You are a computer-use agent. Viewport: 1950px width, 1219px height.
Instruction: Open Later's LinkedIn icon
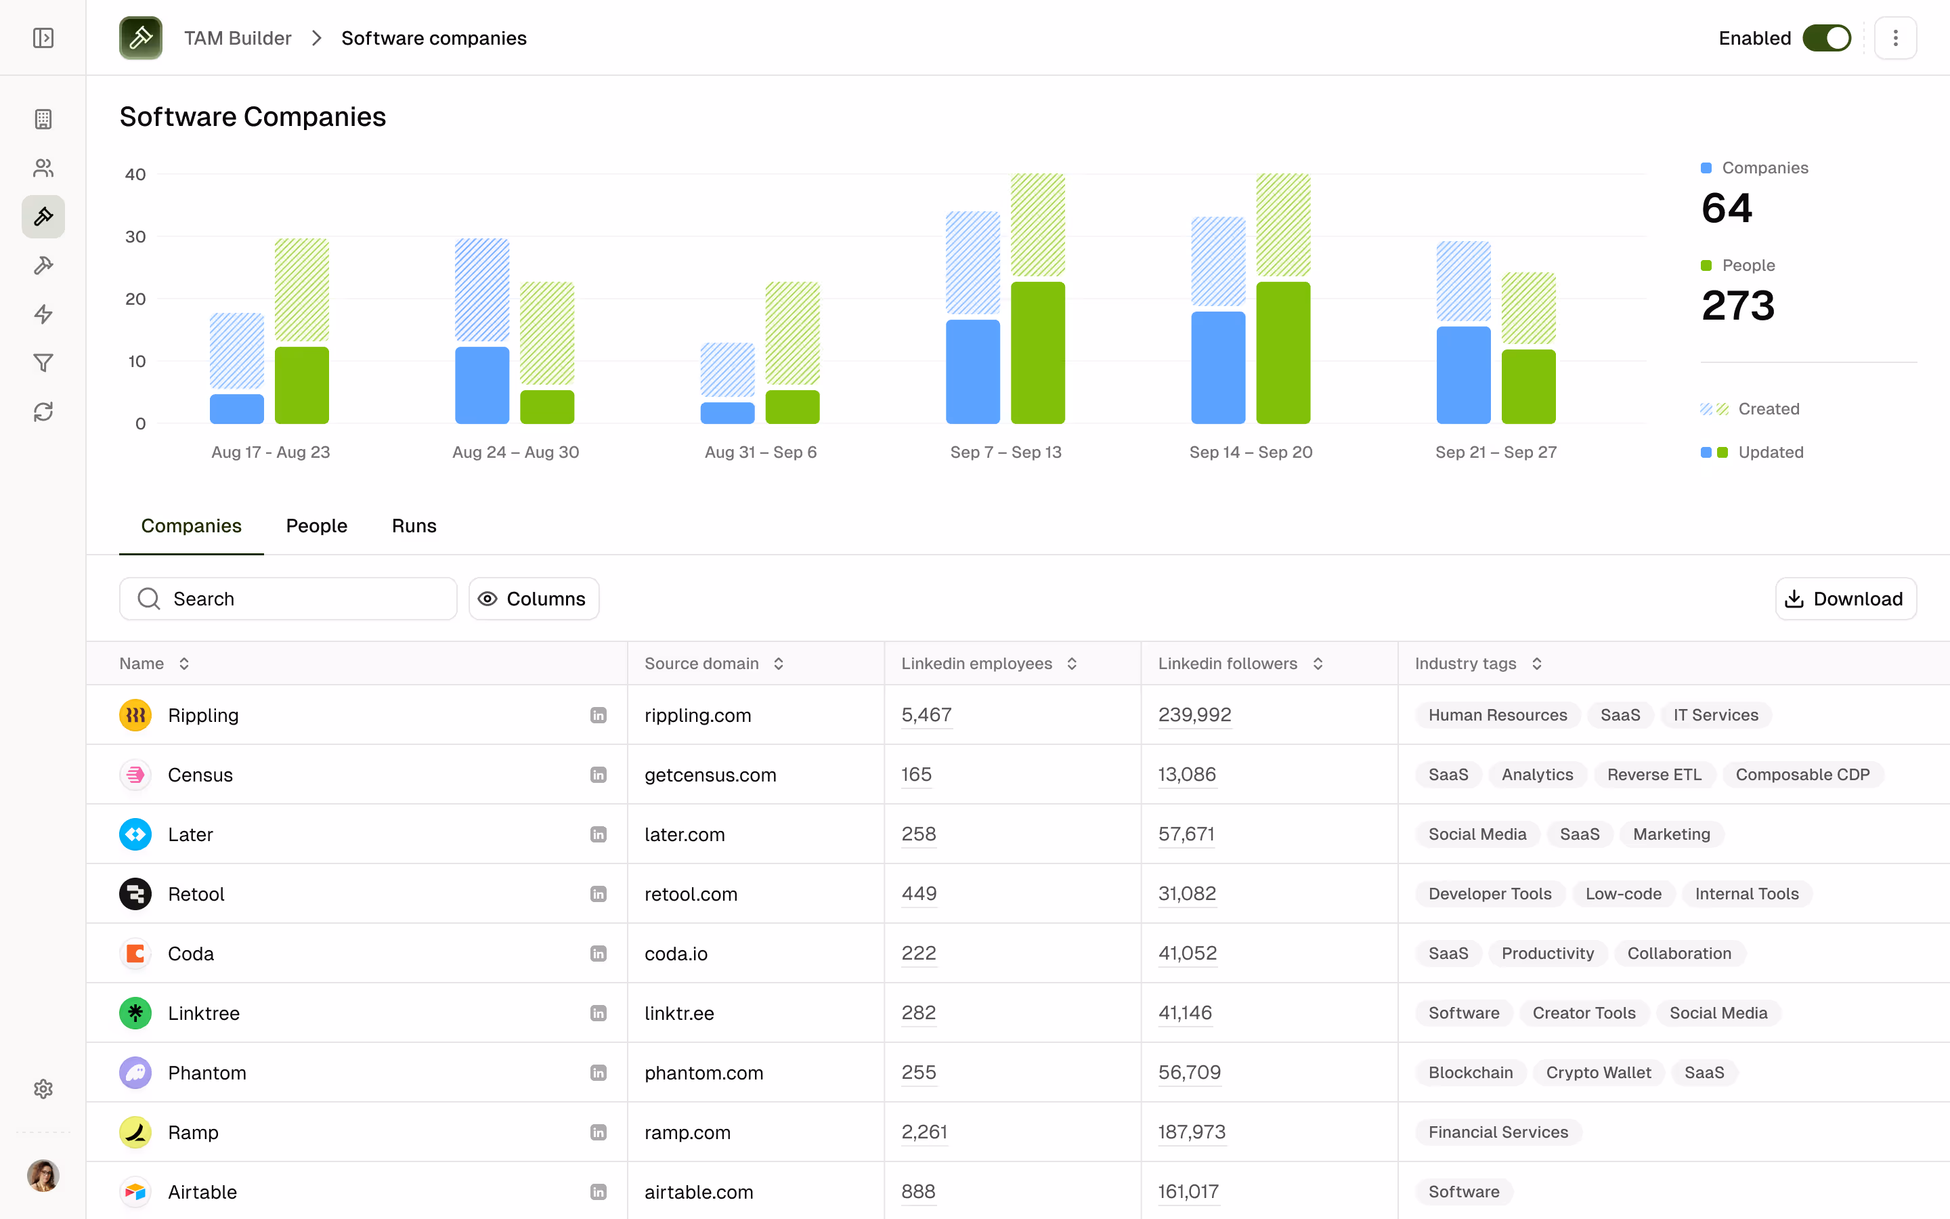598,834
